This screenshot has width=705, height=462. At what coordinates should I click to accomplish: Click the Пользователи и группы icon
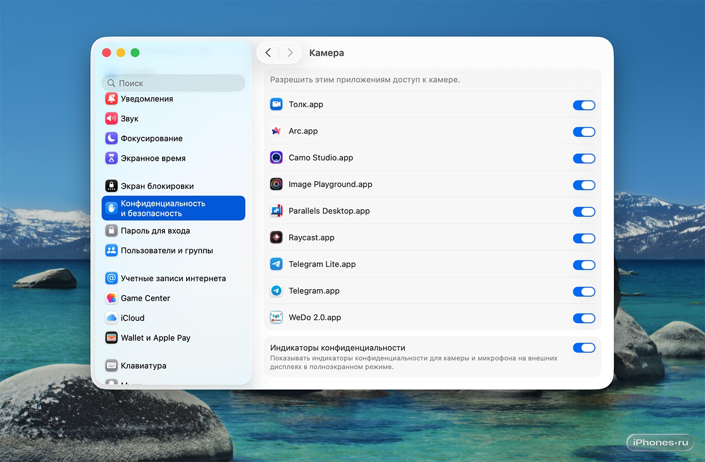tap(111, 251)
